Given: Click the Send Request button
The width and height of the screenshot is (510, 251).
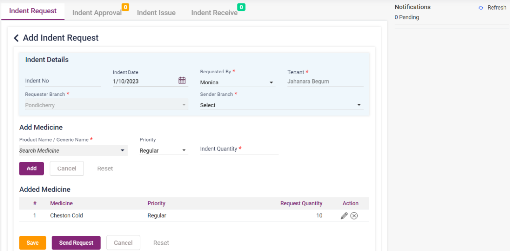Looking at the screenshot, I should [x=76, y=243].
